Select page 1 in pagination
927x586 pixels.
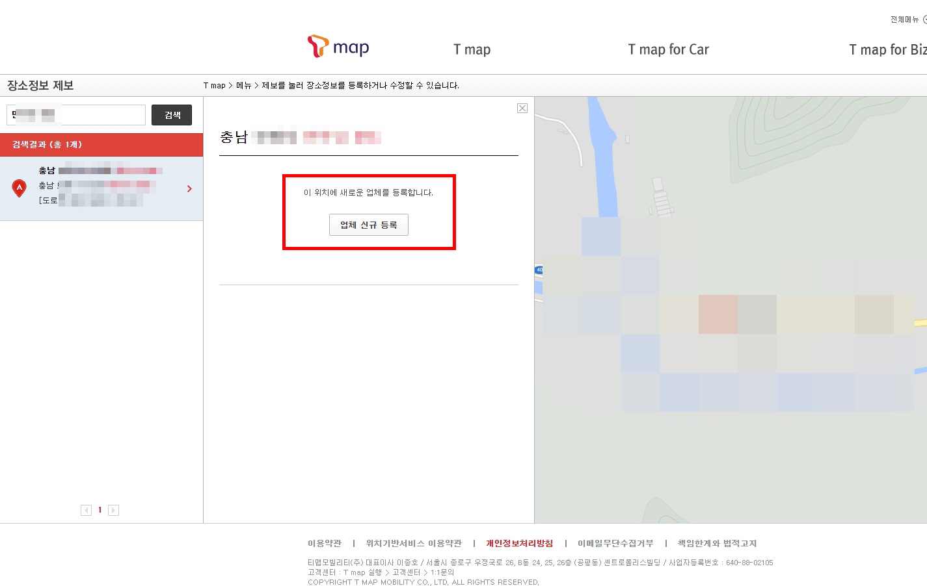tap(100, 510)
